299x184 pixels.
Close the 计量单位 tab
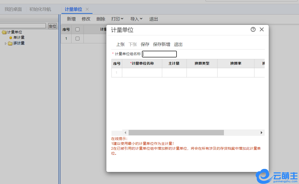(x=87, y=9)
